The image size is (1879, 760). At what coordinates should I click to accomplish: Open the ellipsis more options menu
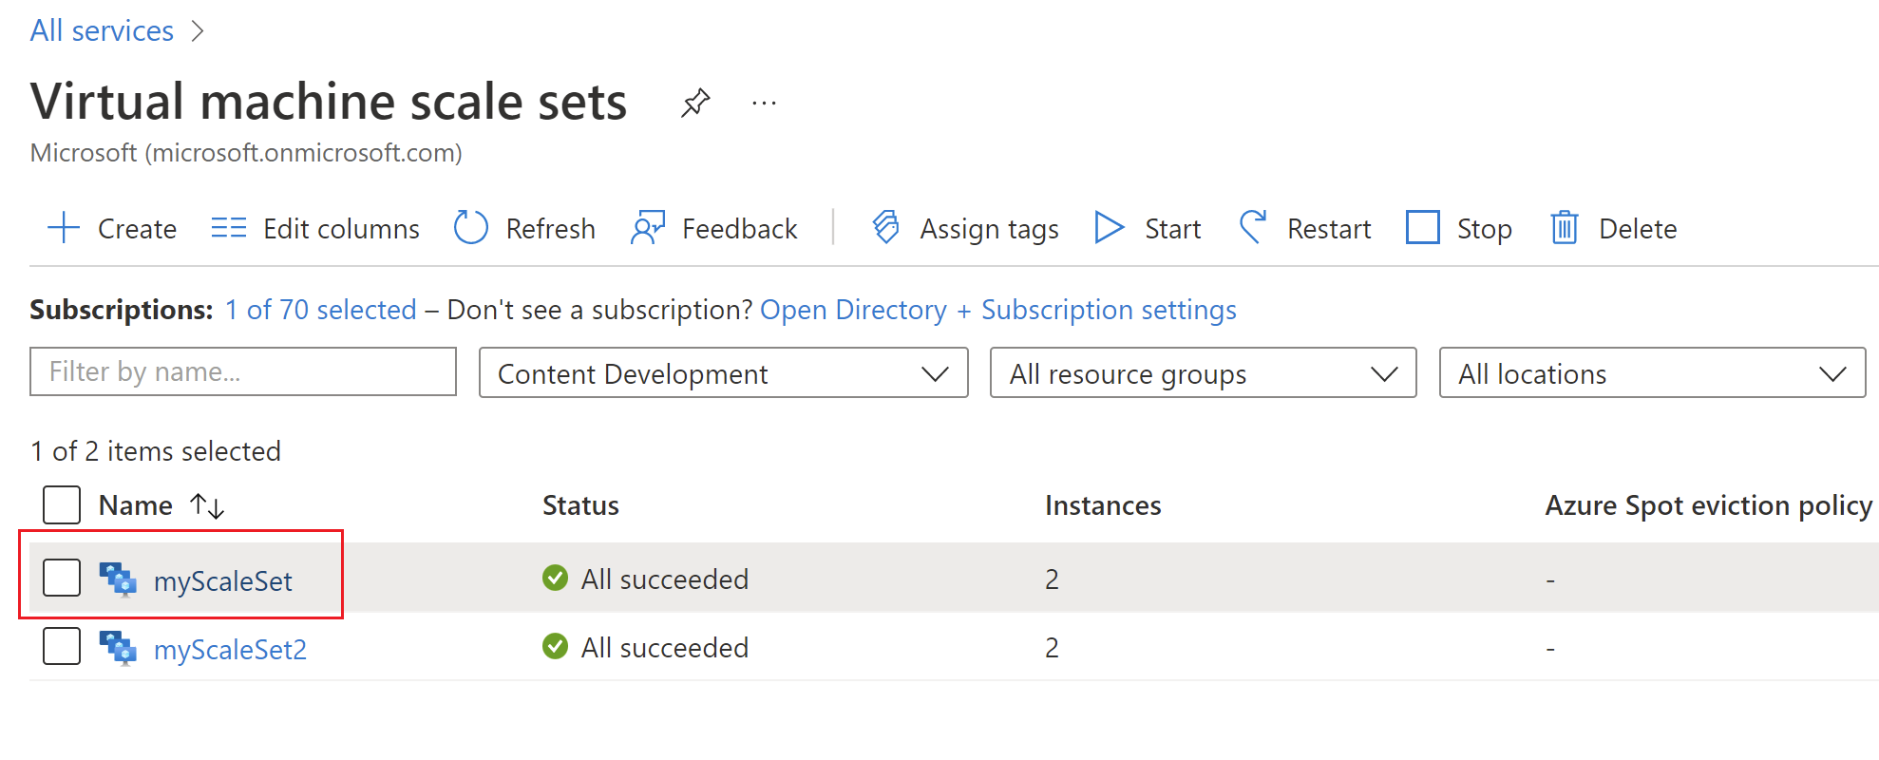pyautogui.click(x=764, y=103)
